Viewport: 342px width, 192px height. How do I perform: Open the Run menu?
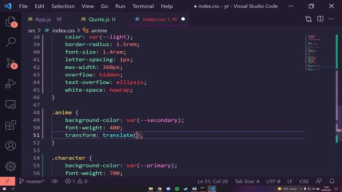[120, 6]
